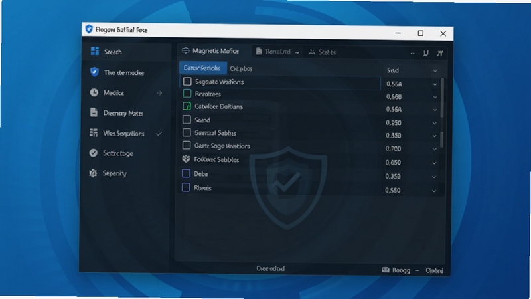Click the two-dot icon on the tab bar's right side
This screenshot has width=531, height=299.
412,54
